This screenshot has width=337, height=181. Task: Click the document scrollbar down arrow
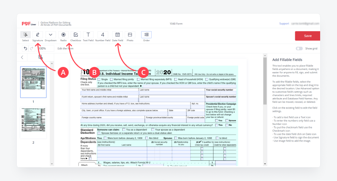tap(265, 164)
